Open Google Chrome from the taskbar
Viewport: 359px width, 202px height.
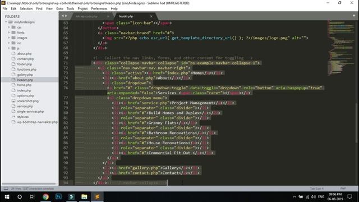point(45,196)
